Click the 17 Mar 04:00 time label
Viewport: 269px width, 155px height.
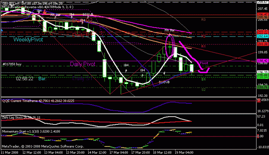coord(119,152)
